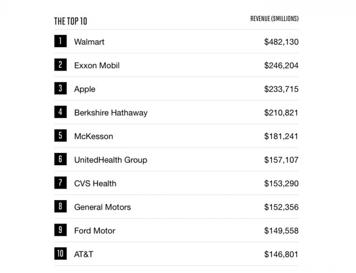This screenshot has height=273, width=356.
Task: Click the Ford Motor company name
Action: point(95,231)
